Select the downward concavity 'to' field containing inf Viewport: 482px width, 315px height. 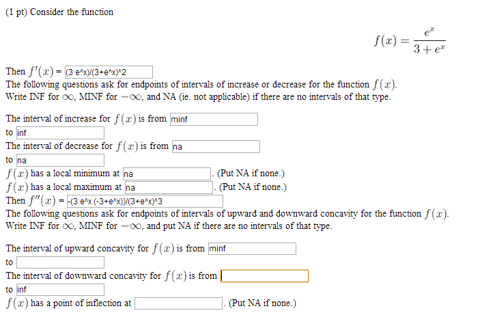coord(60,290)
